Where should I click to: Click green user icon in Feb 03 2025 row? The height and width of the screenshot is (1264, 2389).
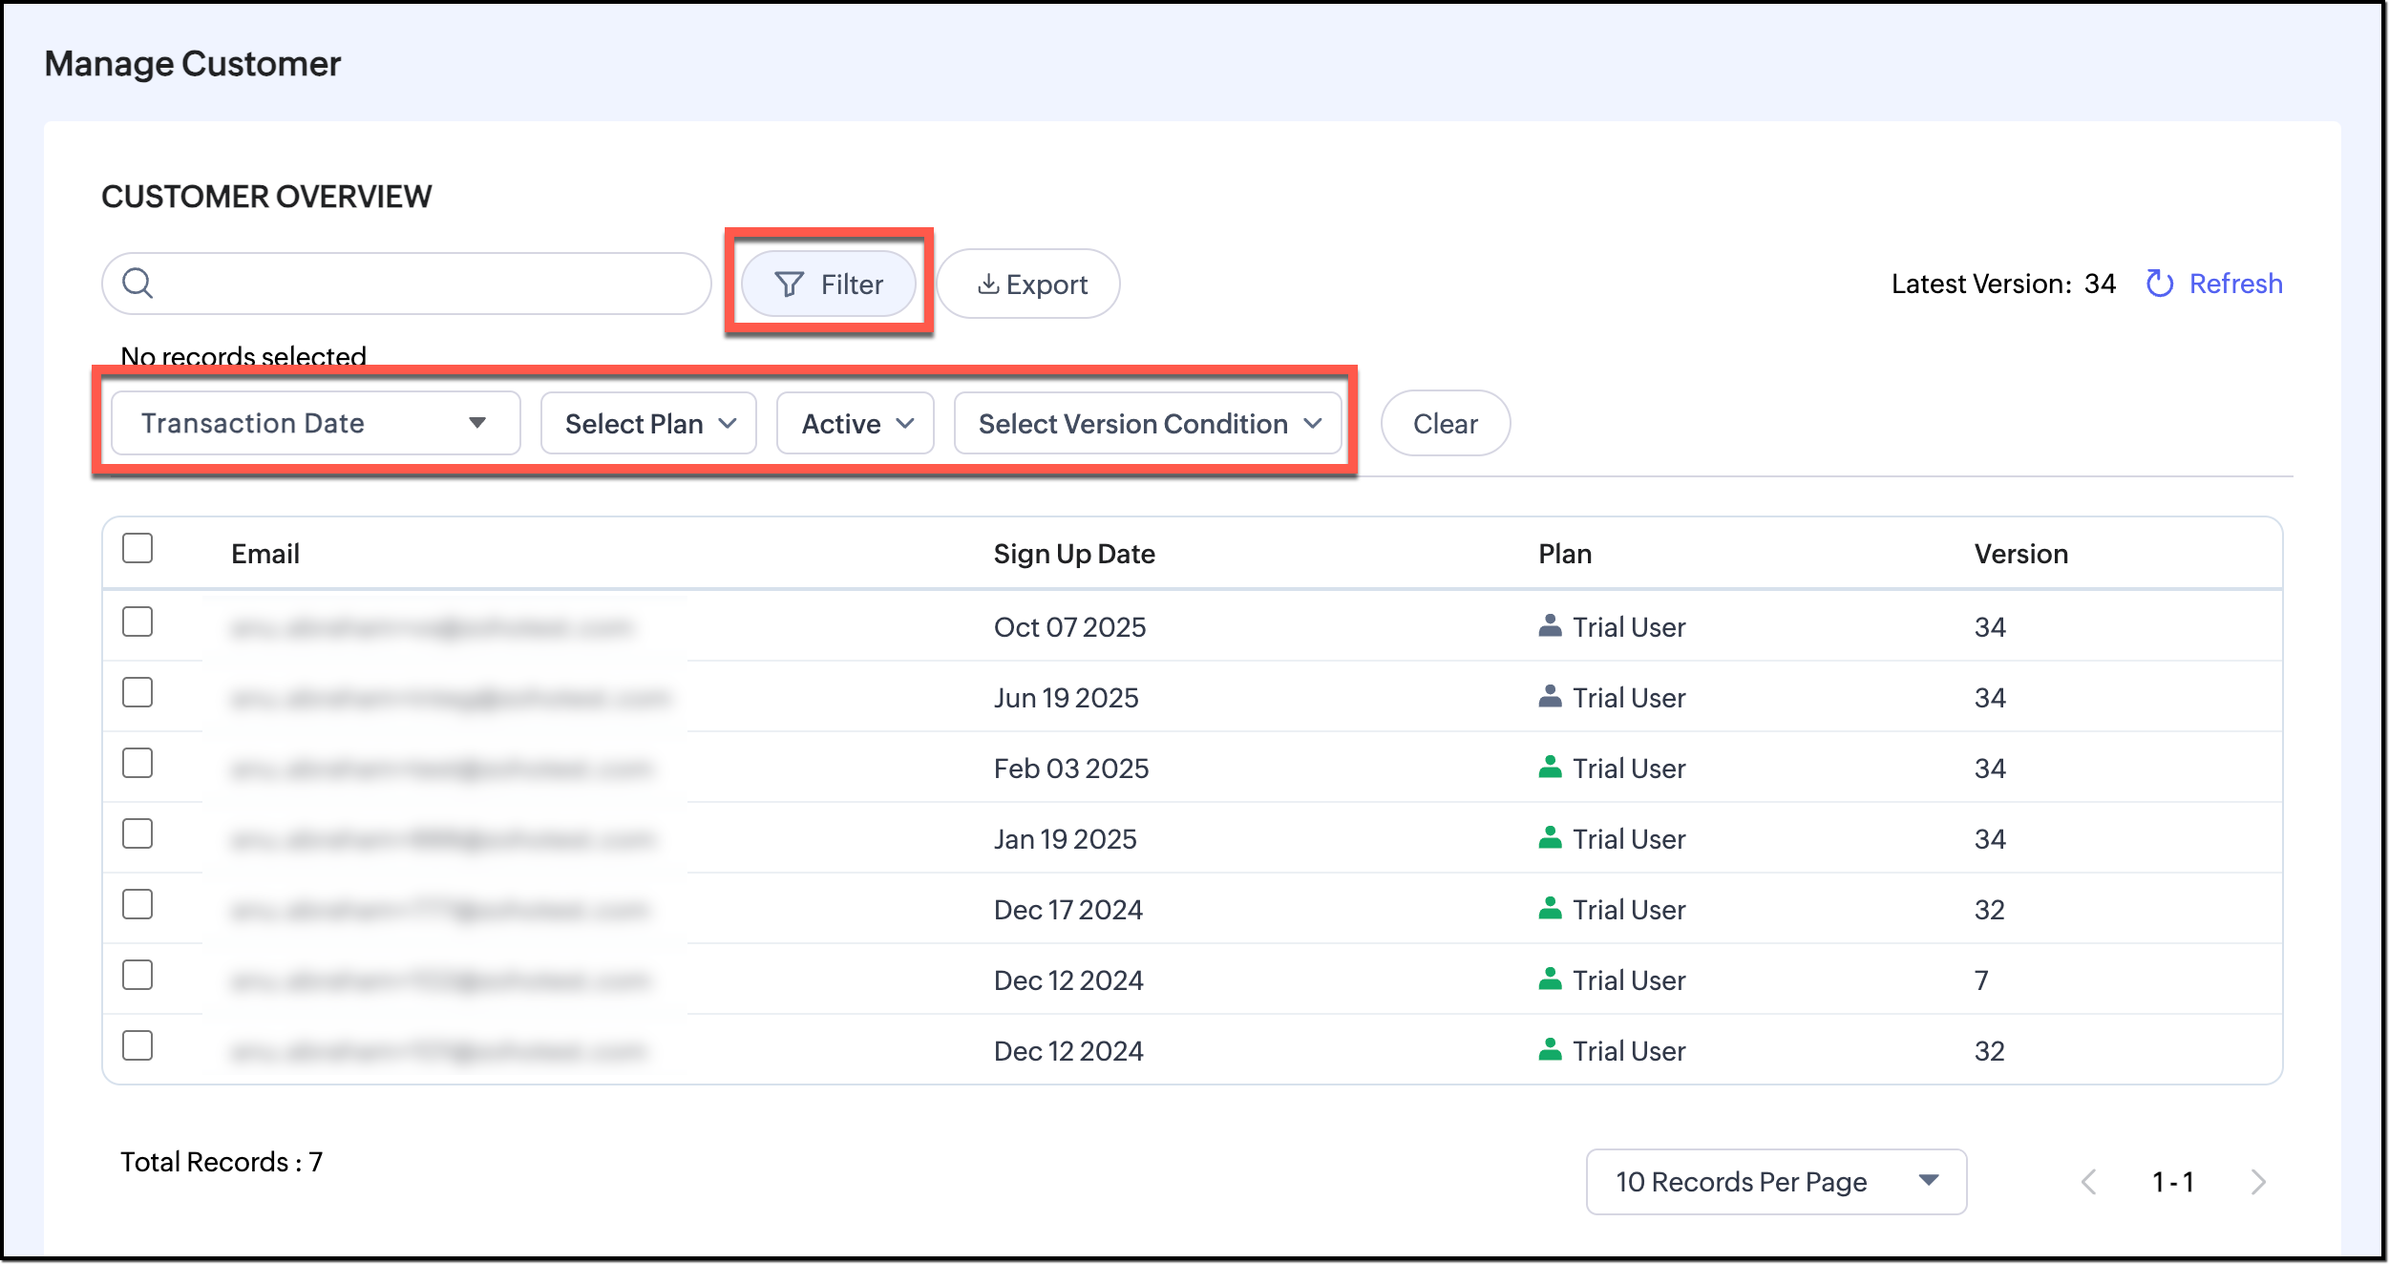[x=1550, y=768]
